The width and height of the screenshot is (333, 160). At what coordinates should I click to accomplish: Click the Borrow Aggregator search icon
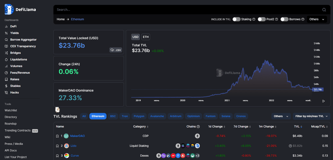(x=6, y=40)
